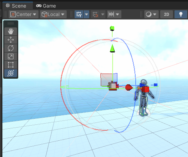Select the Scale tool

pyautogui.click(x=11, y=56)
